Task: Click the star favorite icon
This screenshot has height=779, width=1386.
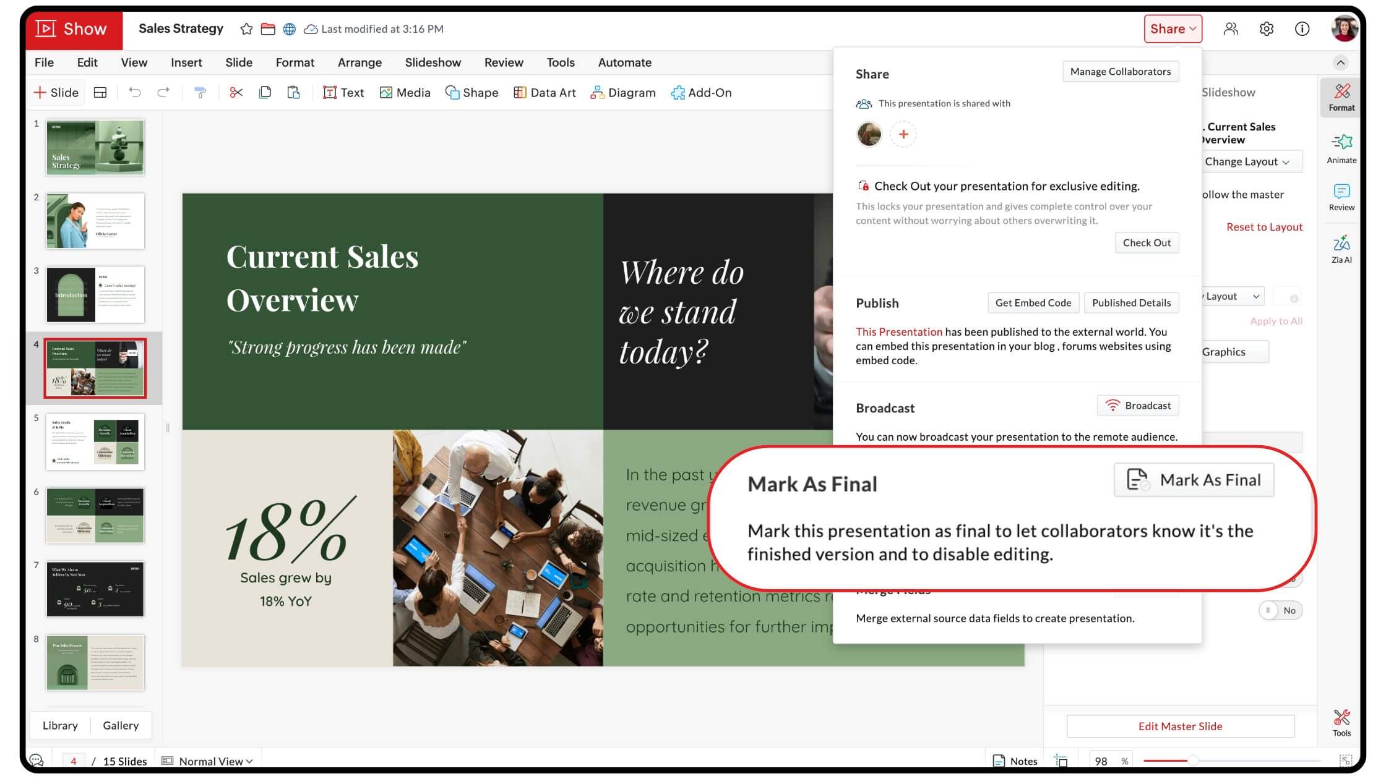Action: (x=246, y=29)
